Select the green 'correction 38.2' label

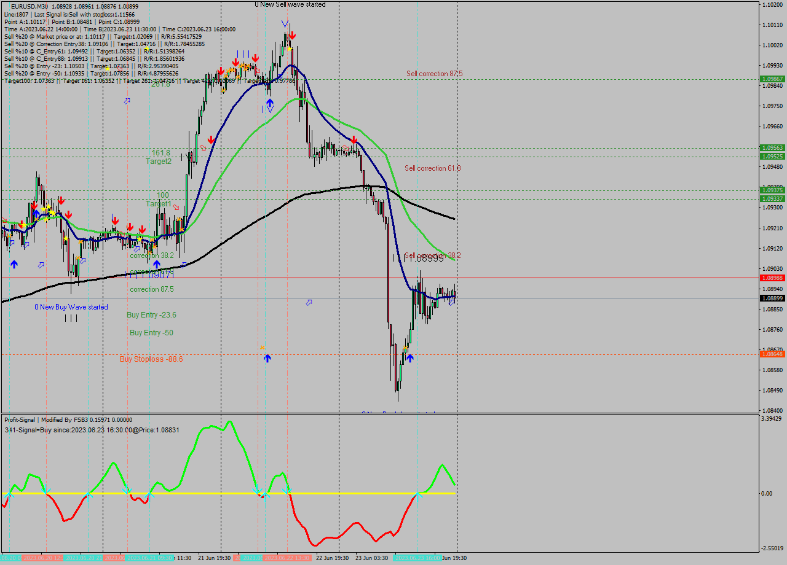click(x=152, y=255)
